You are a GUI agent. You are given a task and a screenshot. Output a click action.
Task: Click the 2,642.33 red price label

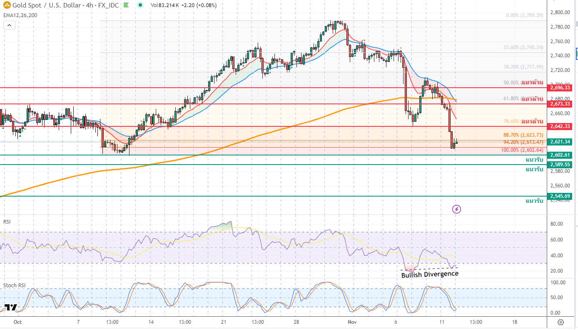[560, 126]
